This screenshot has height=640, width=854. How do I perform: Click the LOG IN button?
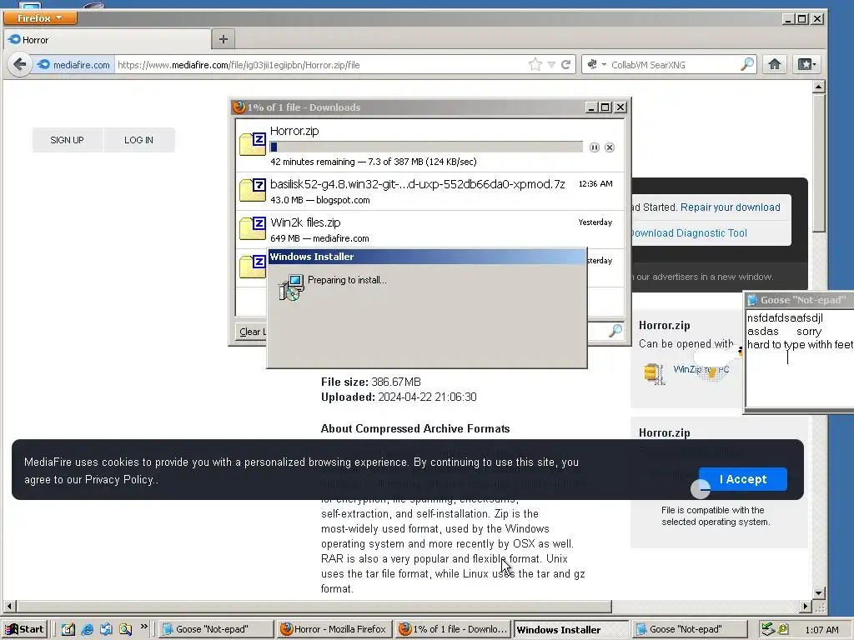(139, 140)
